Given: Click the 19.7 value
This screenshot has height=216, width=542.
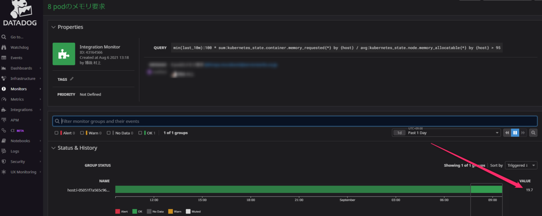Looking at the screenshot, I should [529, 190].
